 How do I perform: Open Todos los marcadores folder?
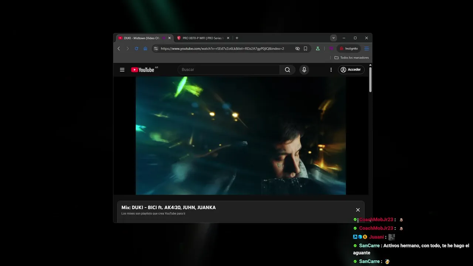point(351,58)
